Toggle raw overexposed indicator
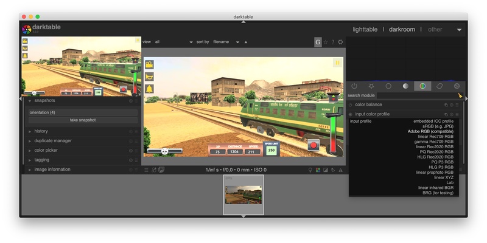This screenshot has width=487, height=243. (x=318, y=170)
